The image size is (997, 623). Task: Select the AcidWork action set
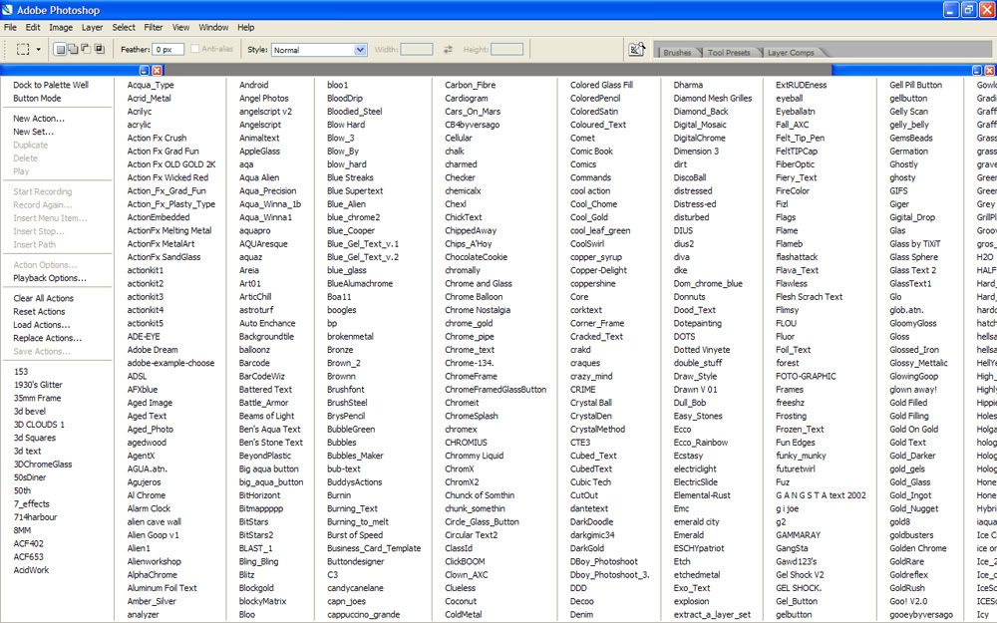click(x=31, y=569)
